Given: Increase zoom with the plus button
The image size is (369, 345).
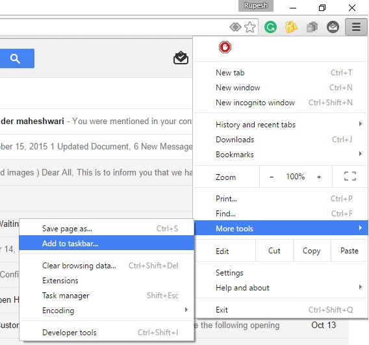Looking at the screenshot, I should [x=319, y=177].
